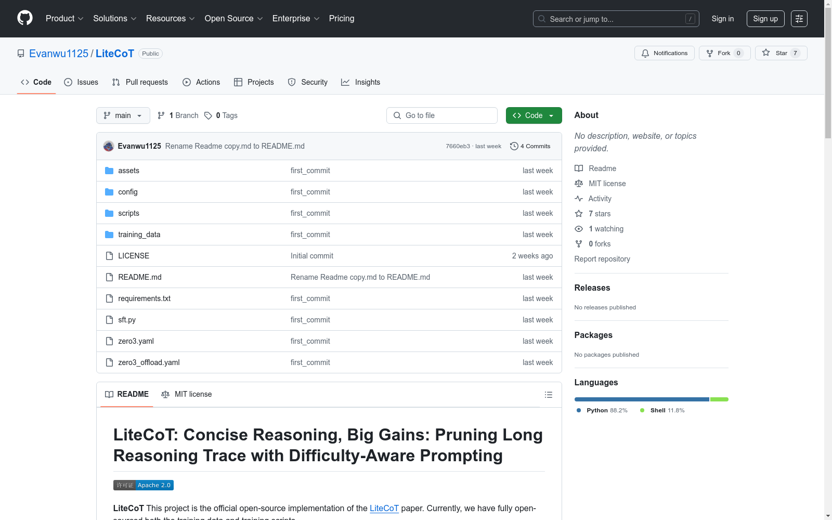The height and width of the screenshot is (520, 832).
Task: Click the LICENSE file icon
Action: [109, 256]
